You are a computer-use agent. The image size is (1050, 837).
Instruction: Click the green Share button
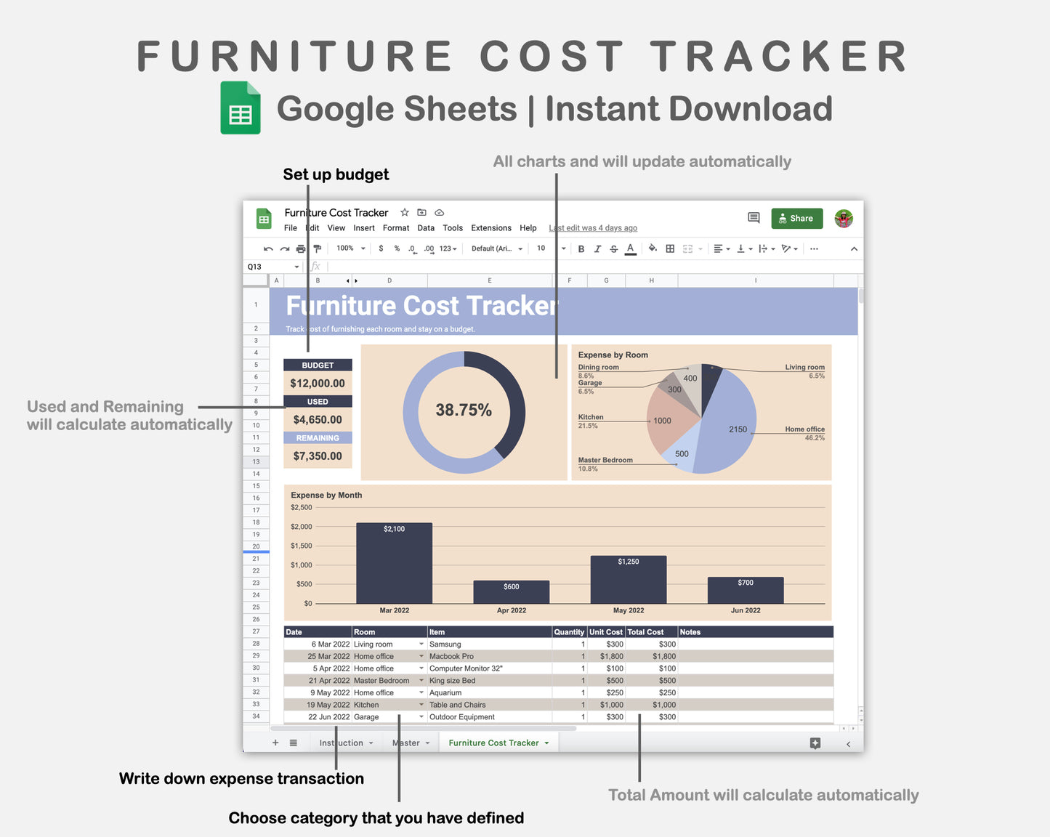tap(797, 219)
